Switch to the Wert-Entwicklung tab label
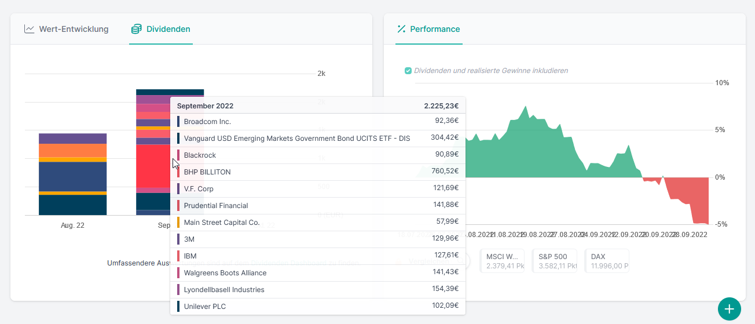 tap(74, 29)
